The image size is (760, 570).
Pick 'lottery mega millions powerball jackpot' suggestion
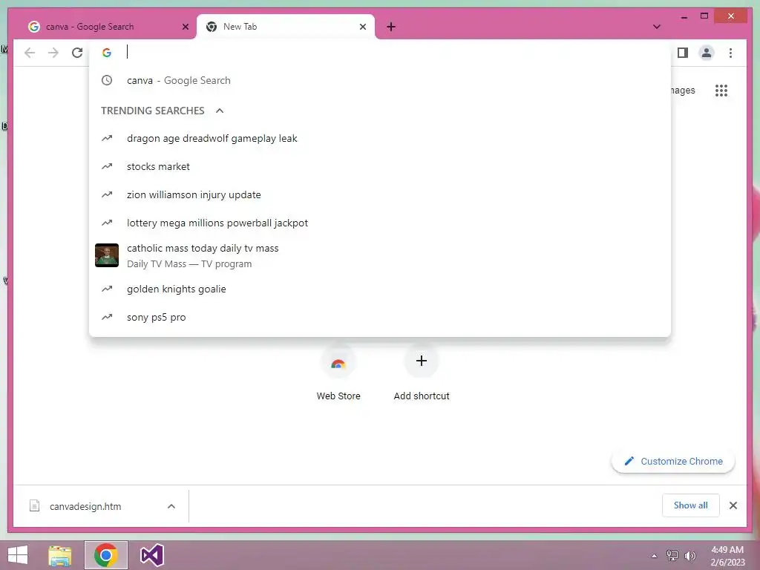tap(379, 223)
